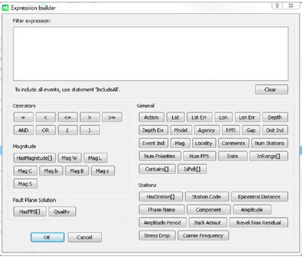Click the help question mark icon
The image size is (302, 257).
(x=277, y=5)
